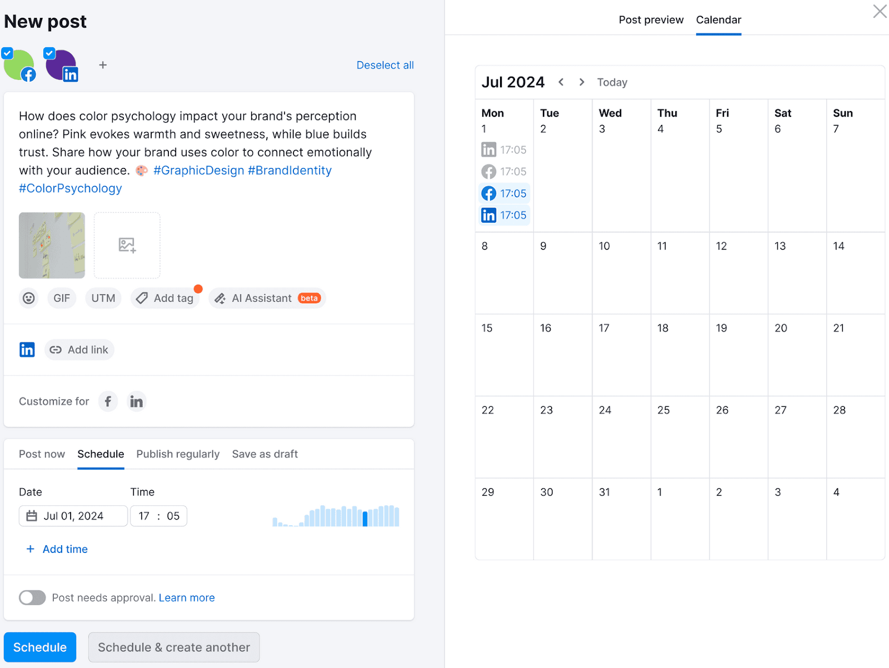Click the attached image thumbnail
The height and width of the screenshot is (668, 889).
(x=51, y=245)
